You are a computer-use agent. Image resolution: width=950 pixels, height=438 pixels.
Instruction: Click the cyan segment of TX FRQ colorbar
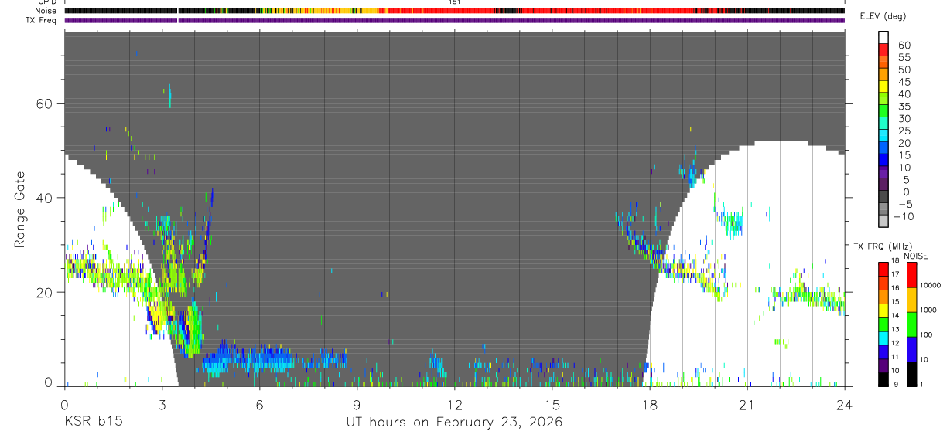pyautogui.click(x=883, y=338)
